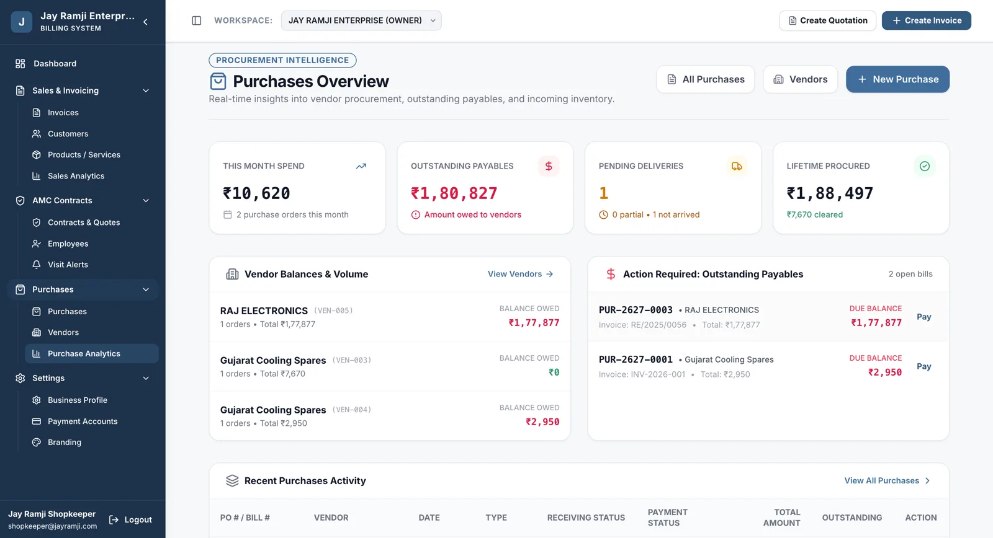The image size is (993, 538).
Task: Collapse sidebar with the left chevron
Action: point(145,22)
